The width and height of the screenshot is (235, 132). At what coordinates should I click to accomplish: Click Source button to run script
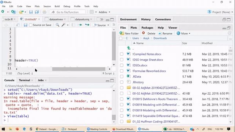coord(100,25)
